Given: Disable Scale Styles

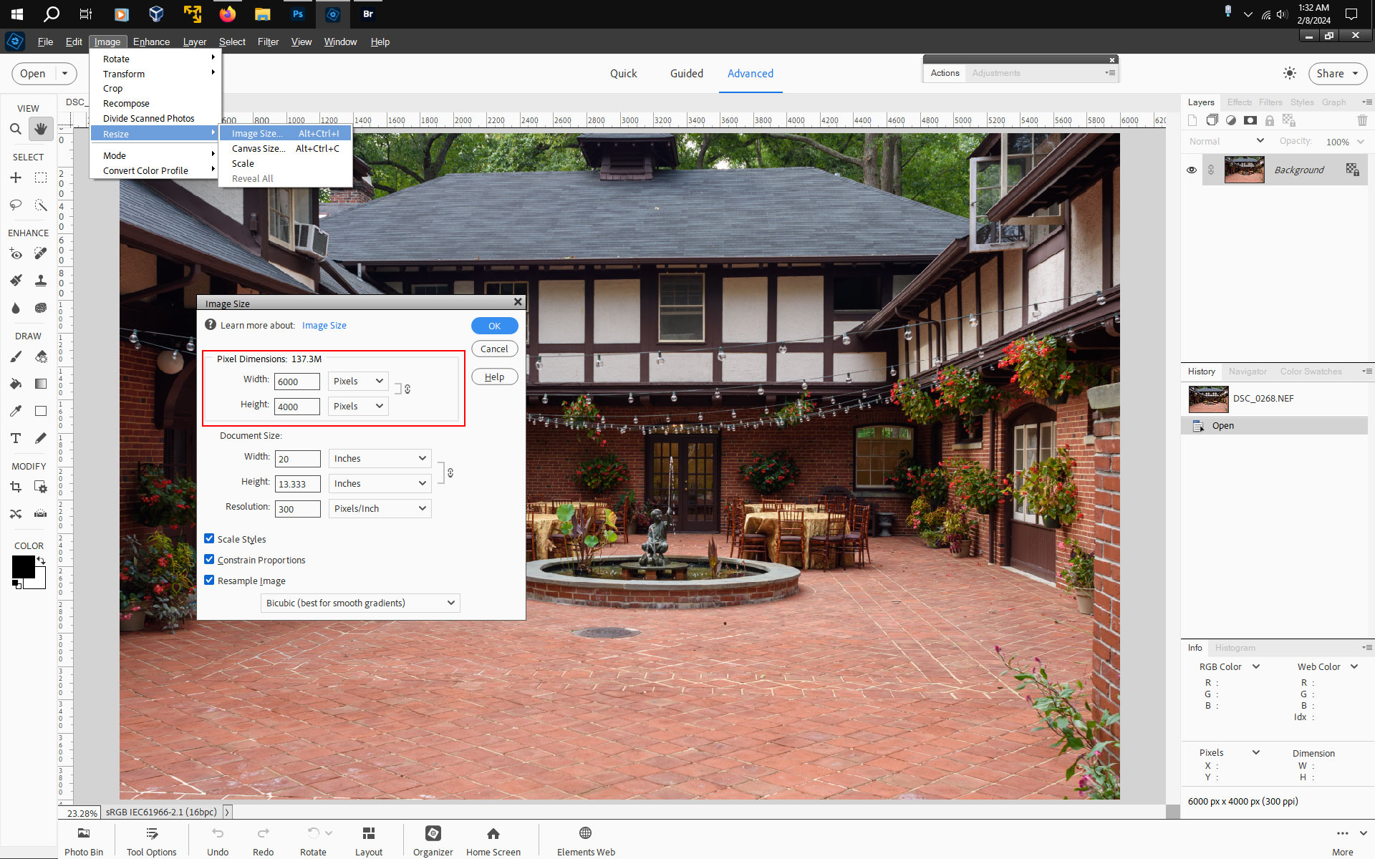Looking at the screenshot, I should tap(209, 538).
